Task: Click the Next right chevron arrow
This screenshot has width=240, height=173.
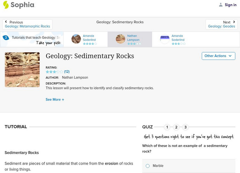Action: (234, 22)
